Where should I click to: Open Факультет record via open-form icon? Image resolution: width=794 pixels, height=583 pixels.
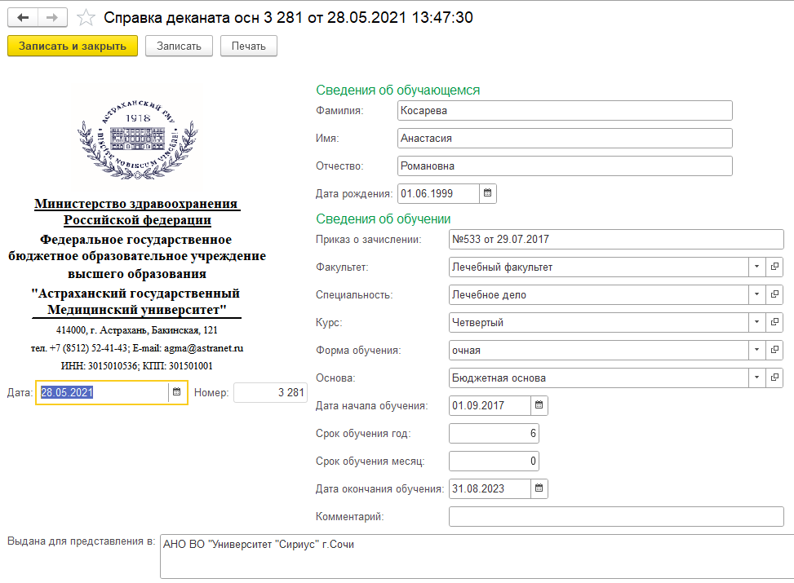coord(774,267)
